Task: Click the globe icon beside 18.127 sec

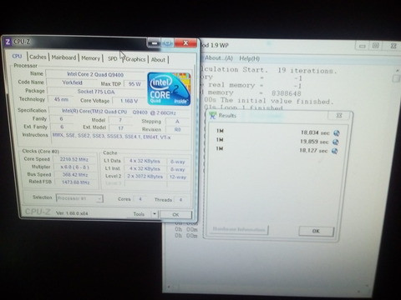Action: pyautogui.click(x=335, y=151)
